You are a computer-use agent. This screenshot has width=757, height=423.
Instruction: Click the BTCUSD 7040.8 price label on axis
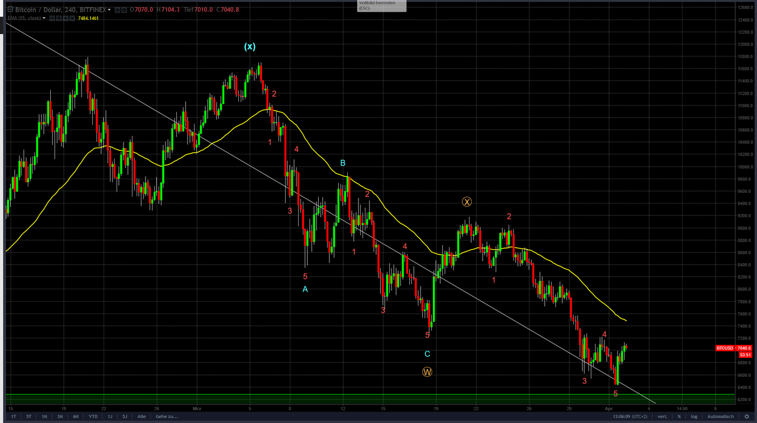point(733,348)
